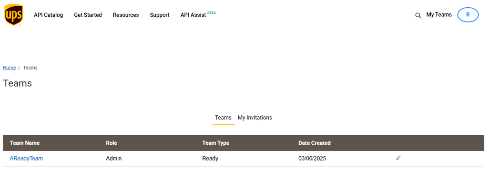This screenshot has height=172, width=488.
Task: Go to My Teams in header
Action: pyautogui.click(x=439, y=15)
